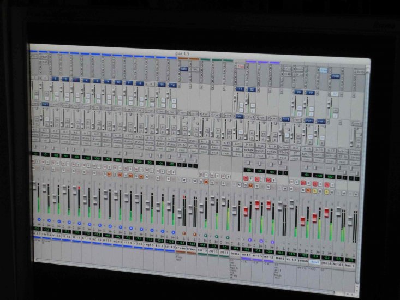Record-enable the first mr1.5 track
Image resolution: width=400 pixels, height=300 pixels.
click(246, 178)
